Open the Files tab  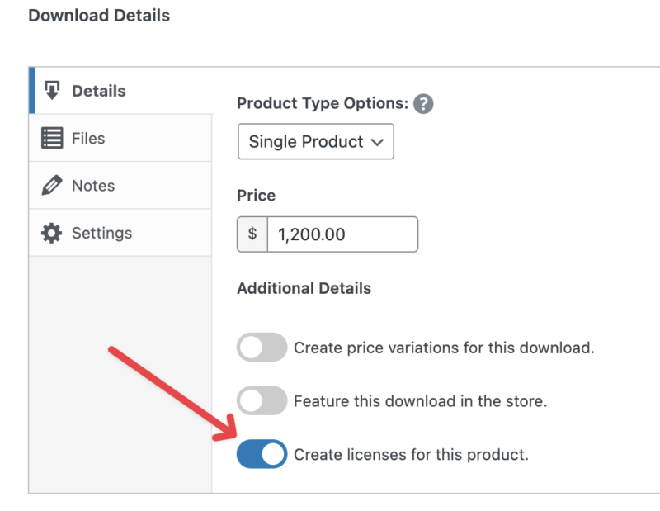pos(88,138)
